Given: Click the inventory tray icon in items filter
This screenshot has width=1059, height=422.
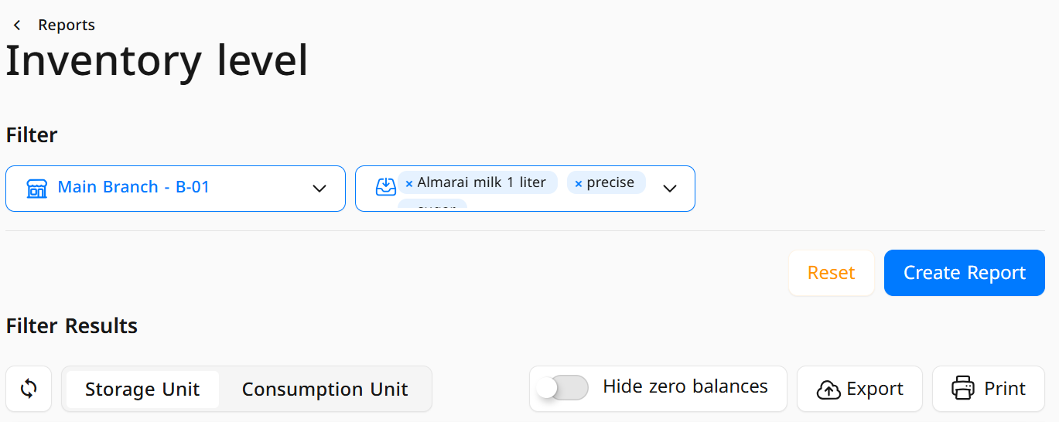Looking at the screenshot, I should [385, 188].
